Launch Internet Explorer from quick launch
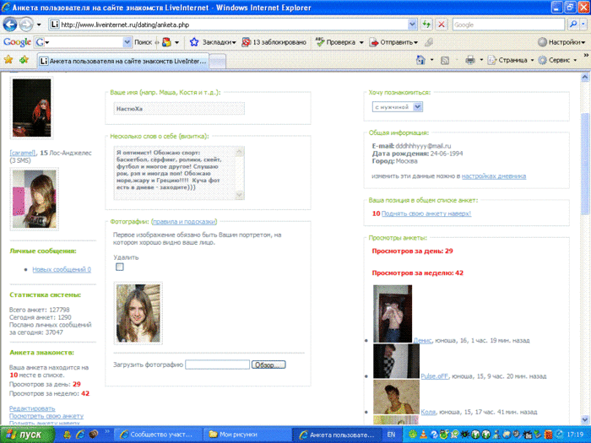This screenshot has width=591, height=443. click(80, 435)
